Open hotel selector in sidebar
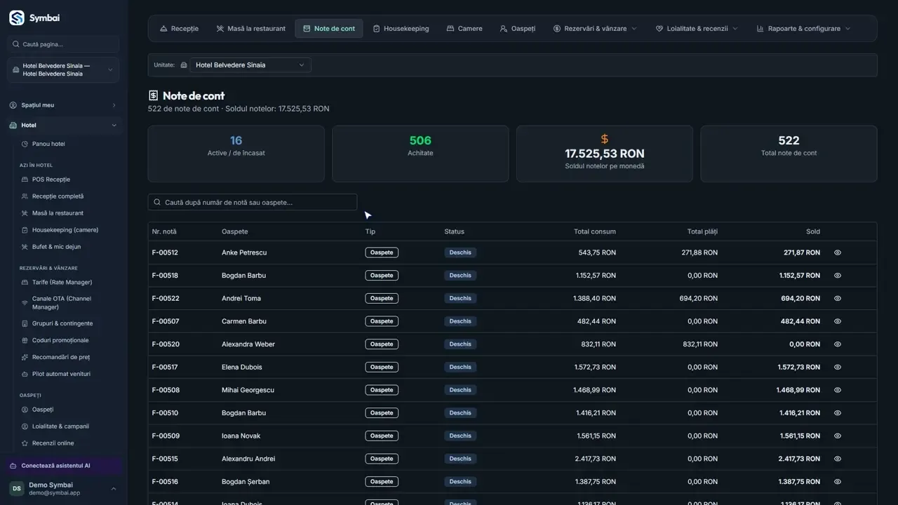The height and width of the screenshot is (505, 898). coord(63,69)
